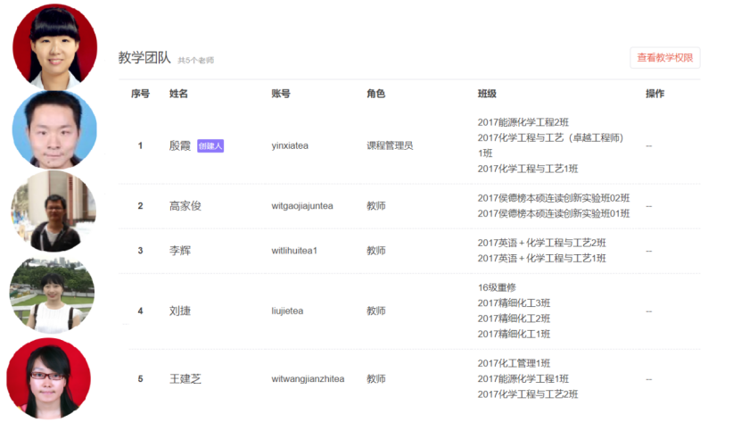This screenshot has height=447, width=741.
Task: Click teacher name 李辉
Action: 179,251
